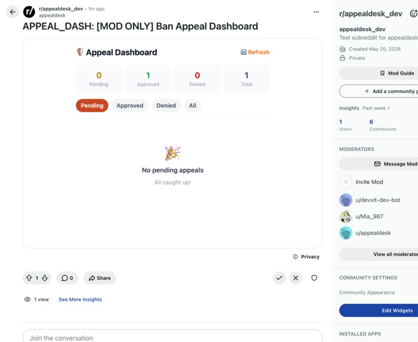418x342 pixels.
Task: Click the Privacy info icon
Action: [295, 257]
